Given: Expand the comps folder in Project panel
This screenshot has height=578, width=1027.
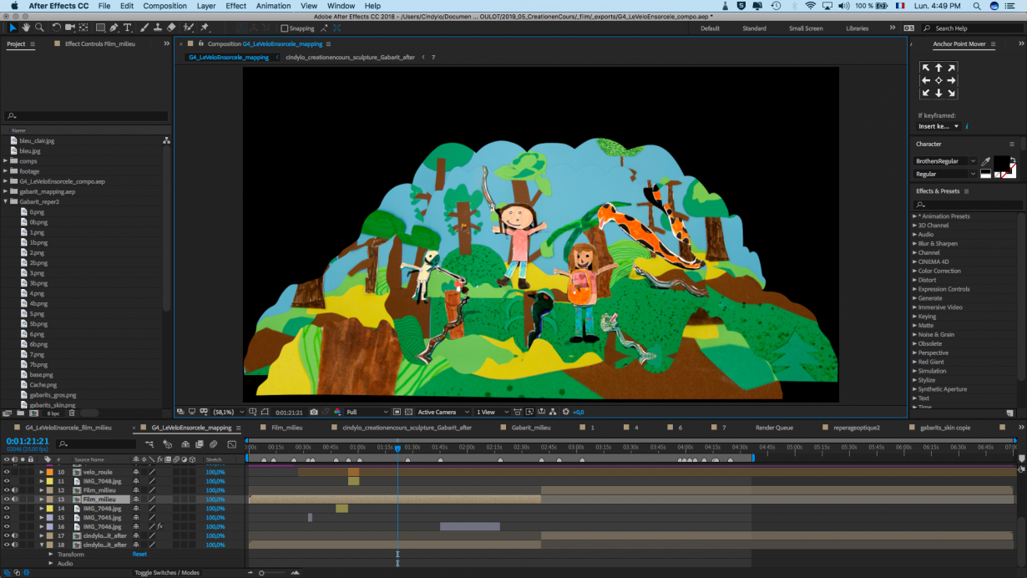Looking at the screenshot, I should (6, 161).
